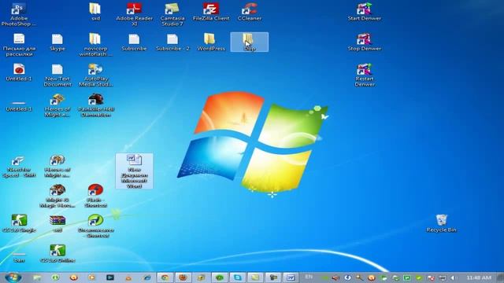Select the Microsoft Word document icon
The image size is (504, 283).
point(134,171)
